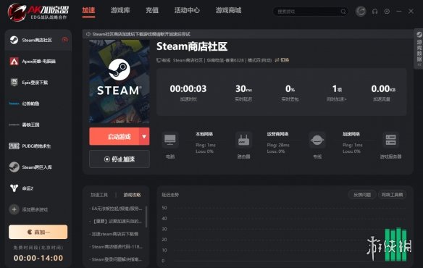Choose 幻兽帕鲁 from the game list
The width and height of the screenshot is (423, 268).
click(x=38, y=104)
